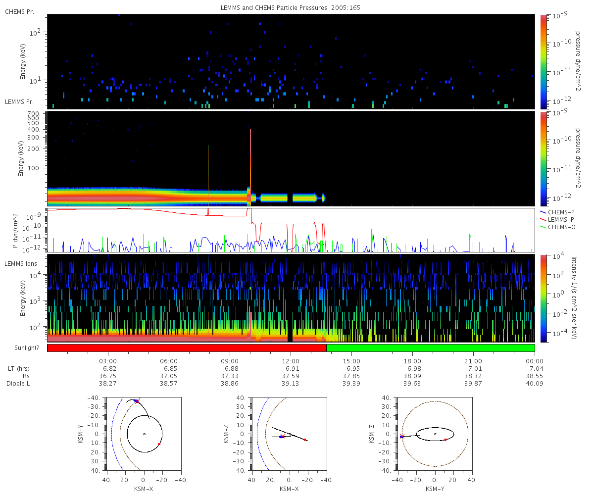This screenshot has height=495, width=594.
Task: Click the LEMMS Ions intensity color bar
Action: coord(544,298)
